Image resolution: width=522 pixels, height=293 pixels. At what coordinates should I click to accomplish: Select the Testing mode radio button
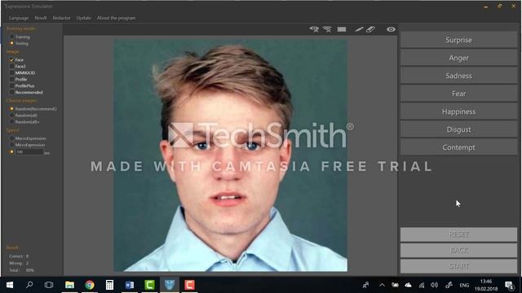tap(12, 43)
